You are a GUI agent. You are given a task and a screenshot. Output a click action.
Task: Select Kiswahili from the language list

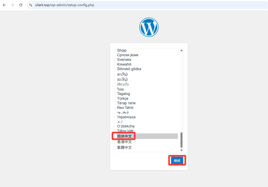124,64
